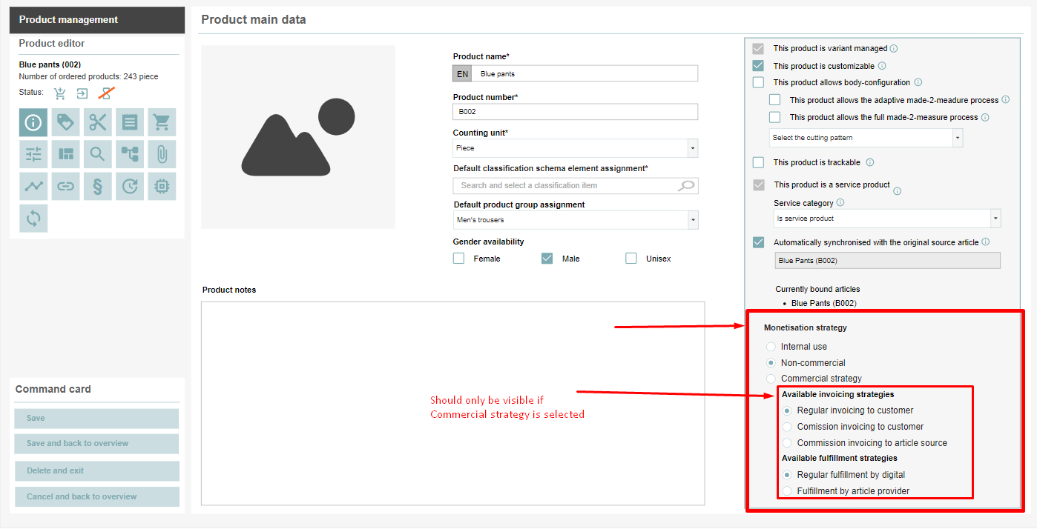Image resolution: width=1037 pixels, height=529 pixels.
Task: Click the chain link icon tile
Action: coord(65,186)
